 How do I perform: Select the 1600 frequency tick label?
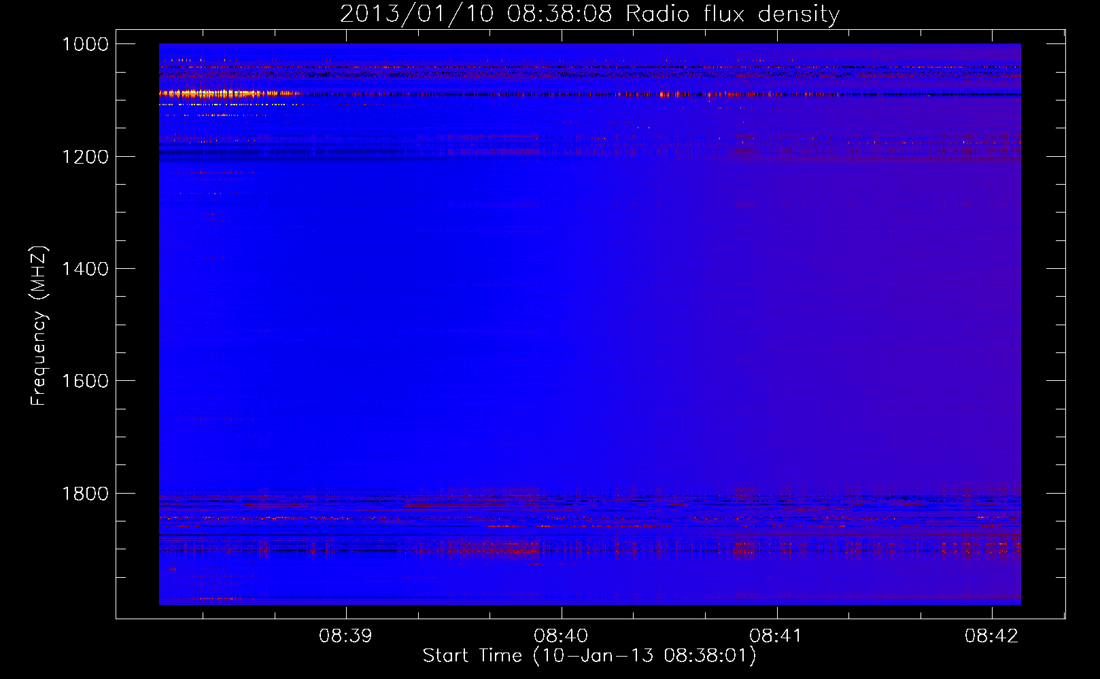coord(85,381)
